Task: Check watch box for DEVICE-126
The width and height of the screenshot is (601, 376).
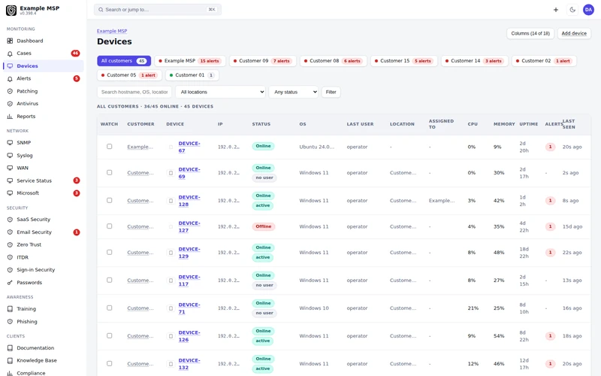Action: (x=109, y=335)
